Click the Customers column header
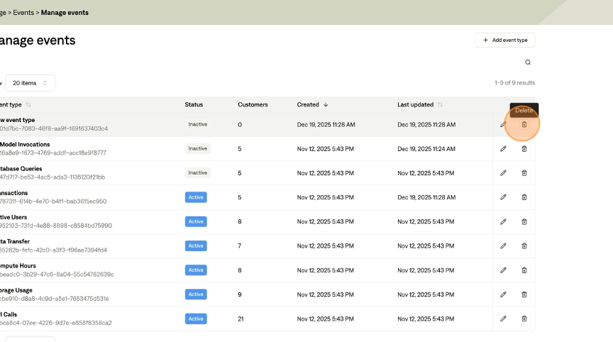Viewport: 613px width, 342px height. pos(253,105)
